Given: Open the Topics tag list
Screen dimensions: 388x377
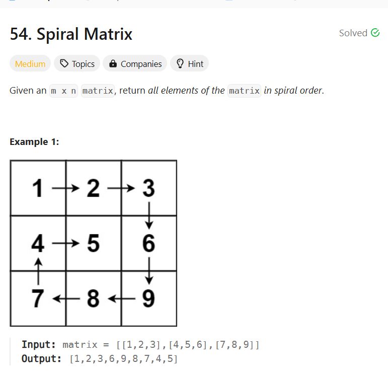Looking at the screenshot, I should pyautogui.click(x=77, y=63).
